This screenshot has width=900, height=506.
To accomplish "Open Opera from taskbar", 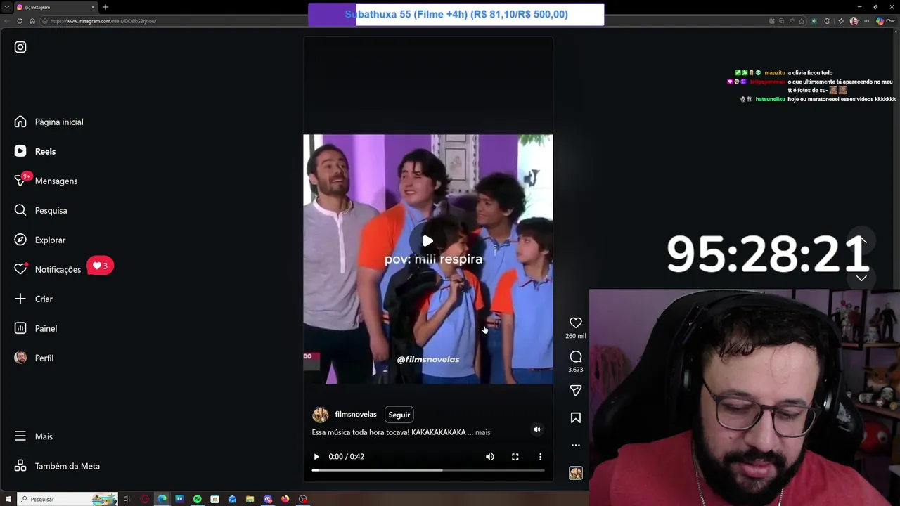I will (144, 499).
